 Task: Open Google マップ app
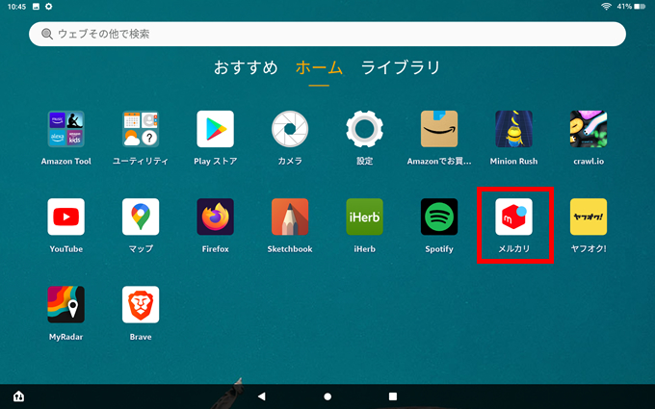[x=141, y=217]
